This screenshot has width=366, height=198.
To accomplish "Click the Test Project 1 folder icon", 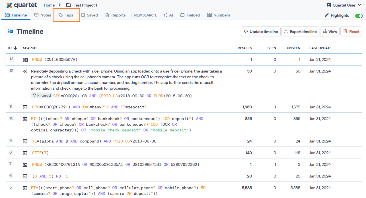I will (x=69, y=5).
